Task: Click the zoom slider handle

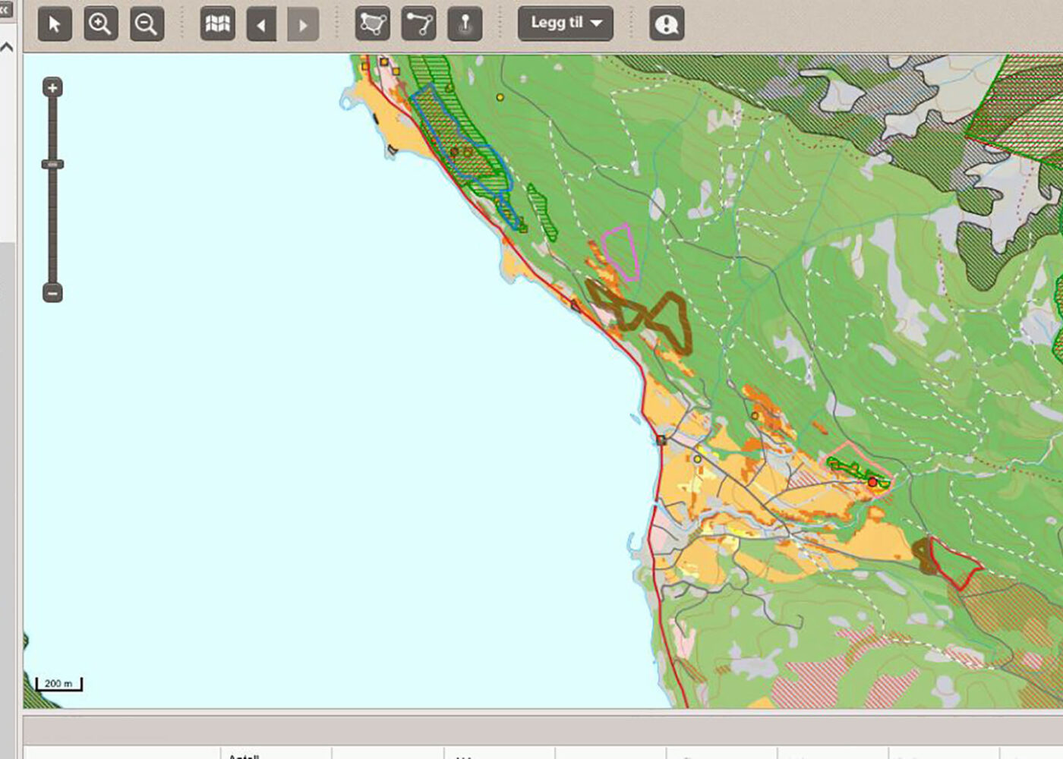Action: pyautogui.click(x=52, y=164)
